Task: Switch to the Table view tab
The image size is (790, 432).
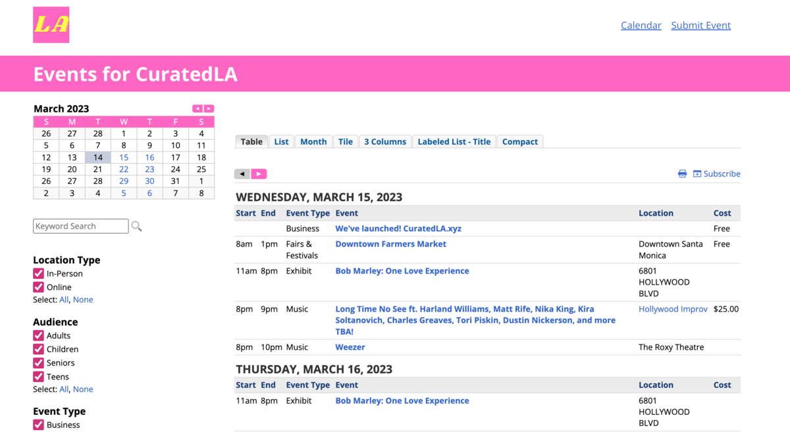Action: (x=251, y=141)
